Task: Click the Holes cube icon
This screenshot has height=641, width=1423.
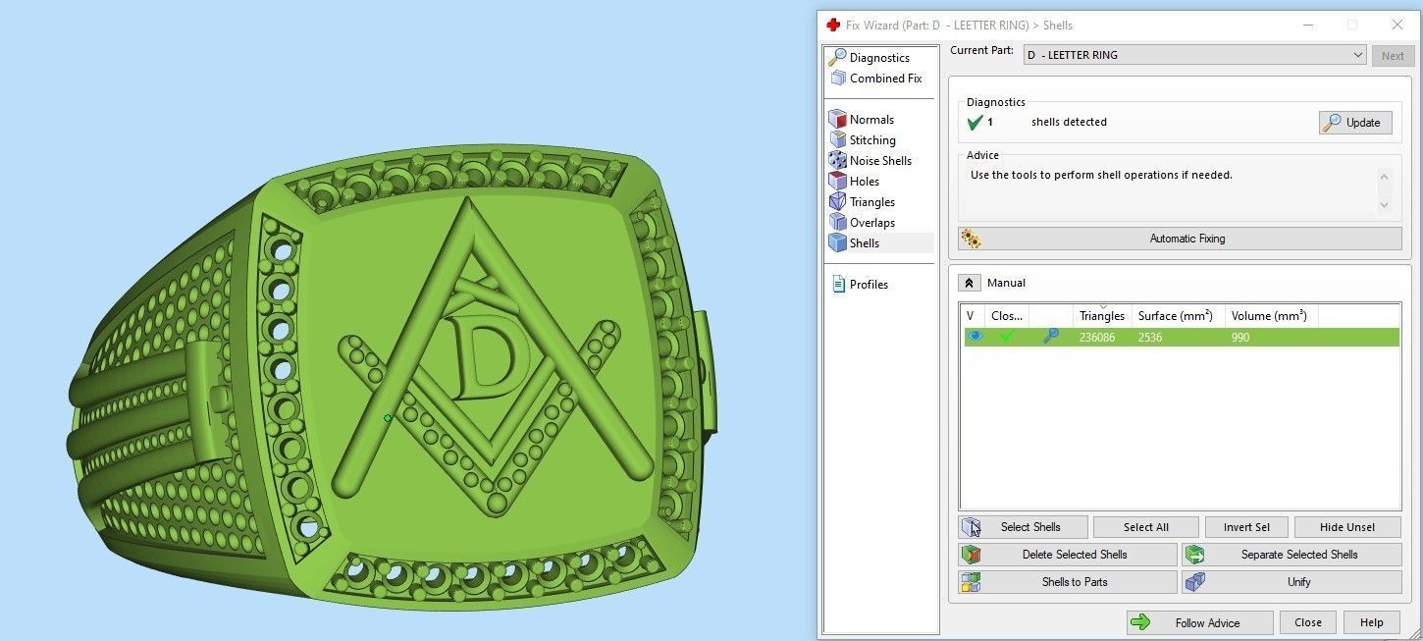Action: 837,182
